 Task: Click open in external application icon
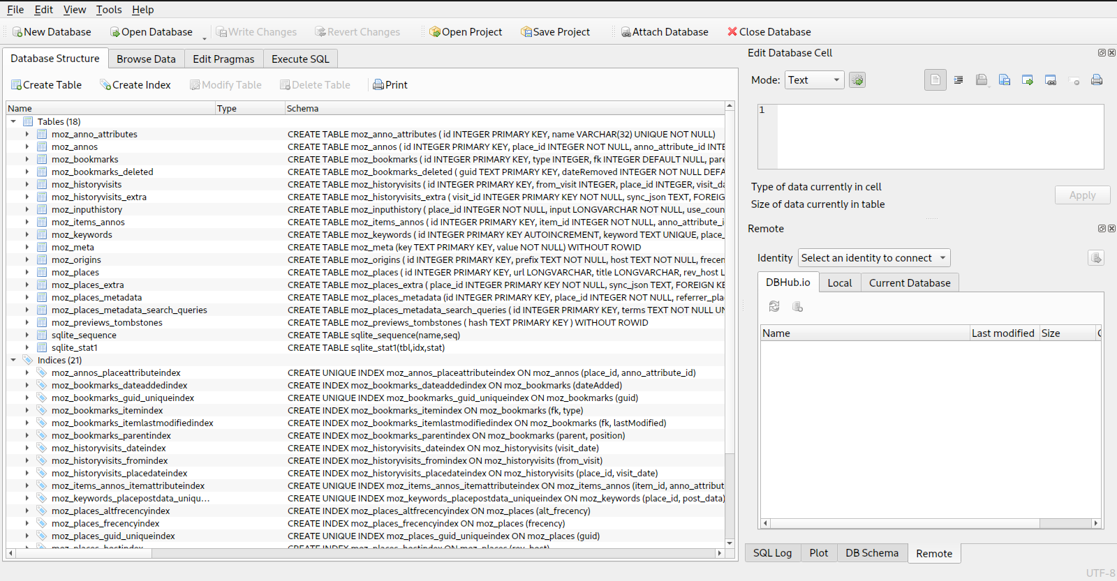[x=1028, y=80]
